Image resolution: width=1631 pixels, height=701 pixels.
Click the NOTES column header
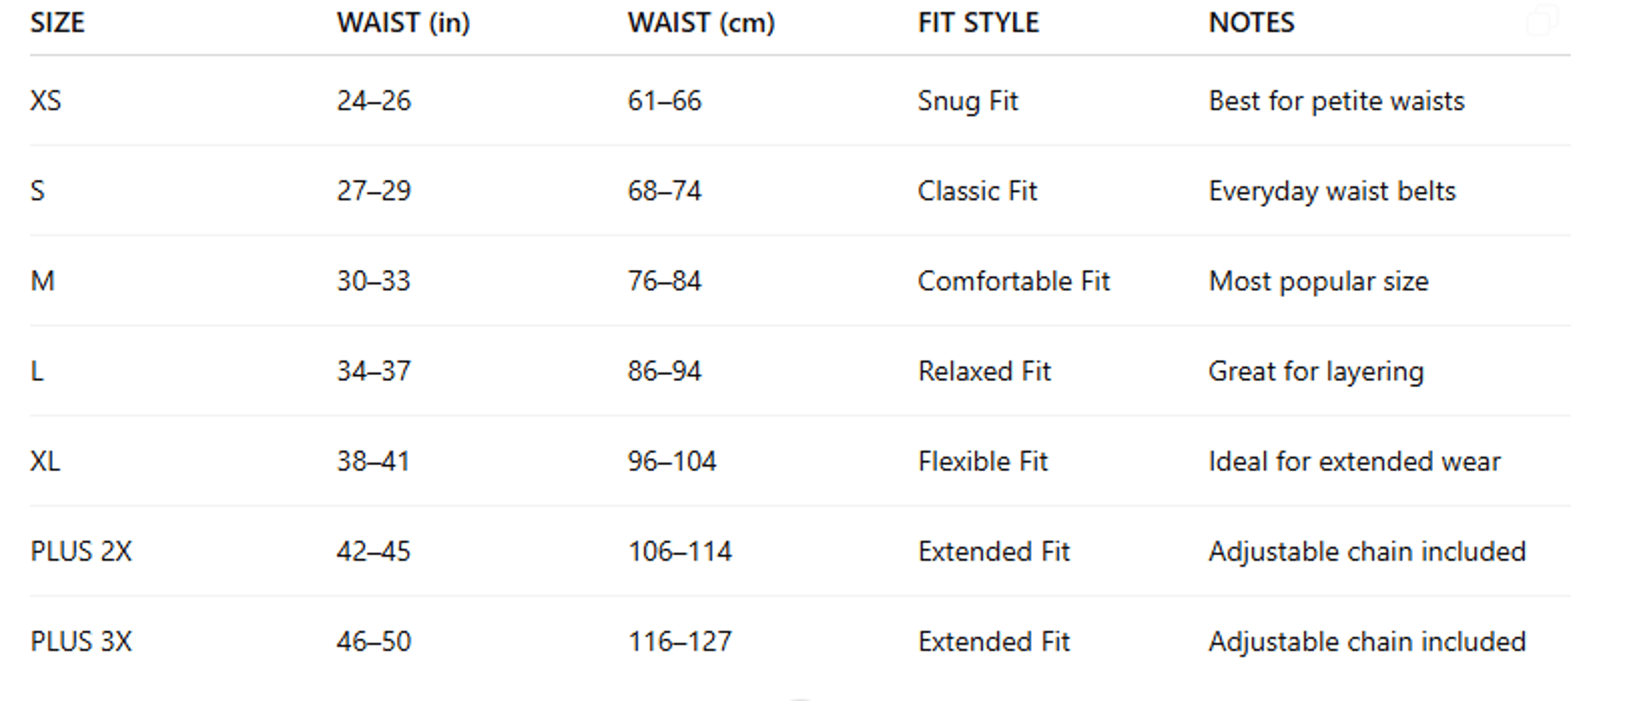coord(1251,23)
